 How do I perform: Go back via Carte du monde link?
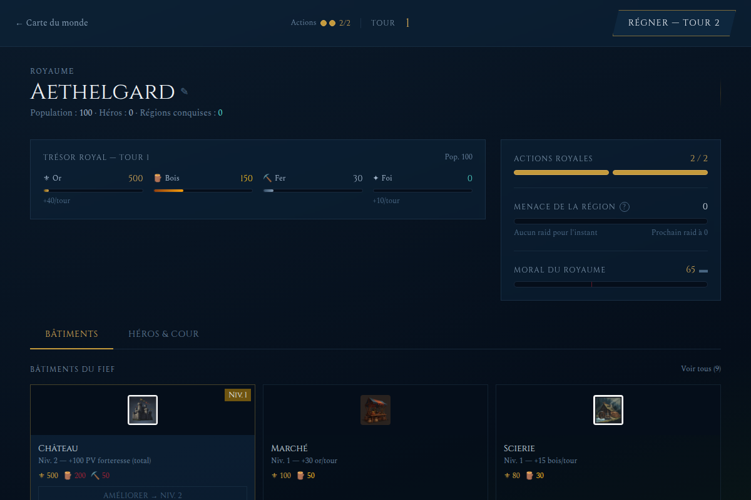click(x=52, y=23)
